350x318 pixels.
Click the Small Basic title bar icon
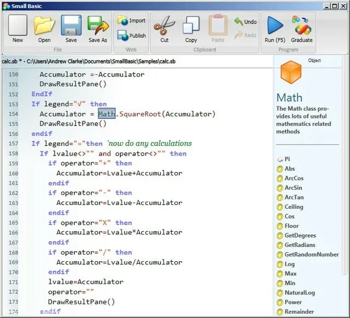(x=6, y=6)
